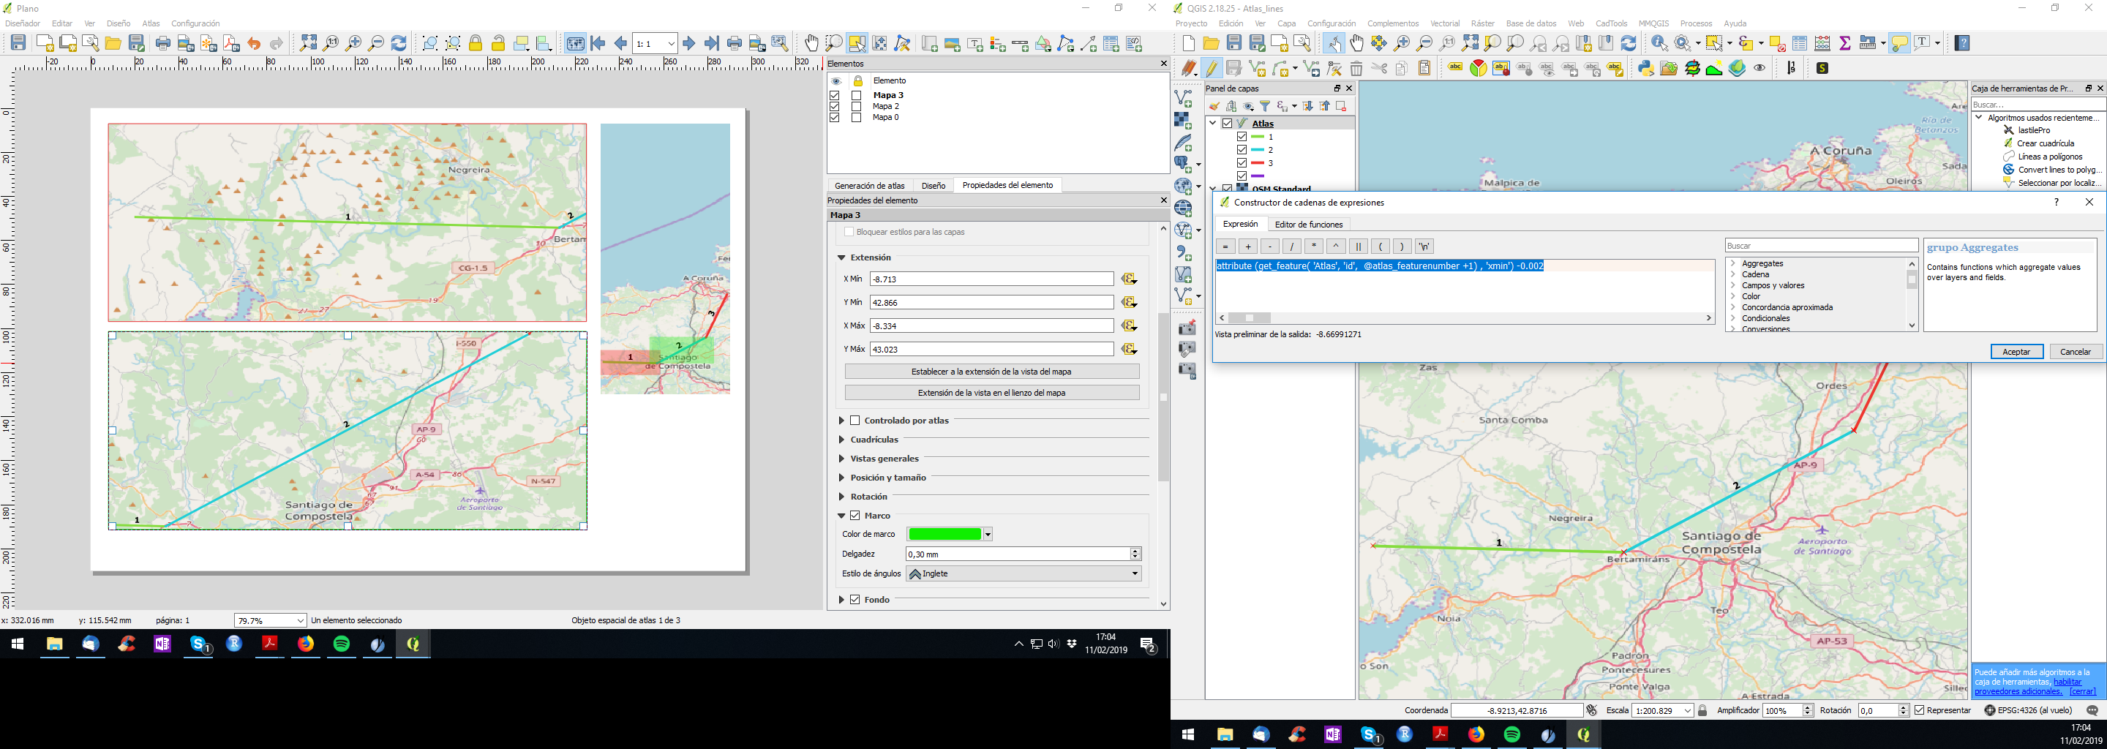Refresh the composer view
This screenshot has height=749, width=2107.
click(399, 43)
